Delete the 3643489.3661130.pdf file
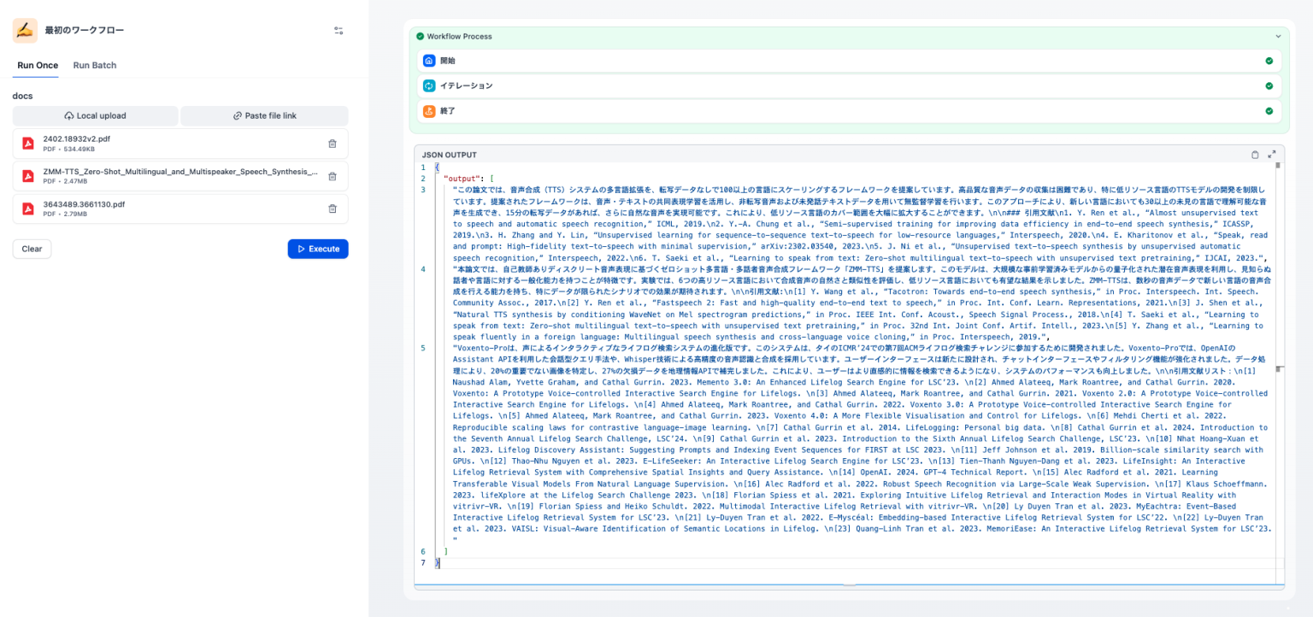Screen dimensions: 1313x617 (333, 209)
